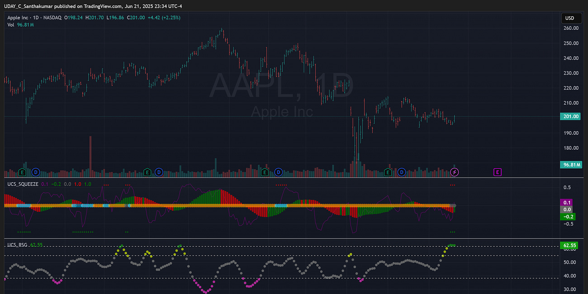Image resolution: width=588 pixels, height=294 pixels.
Task: Click the gray 0.0 squeeze axis label
Action: (x=567, y=209)
